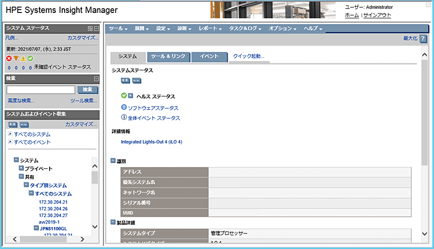Click the software status question icon
Image resolution: width=434 pixels, height=249 pixels.
(124, 107)
